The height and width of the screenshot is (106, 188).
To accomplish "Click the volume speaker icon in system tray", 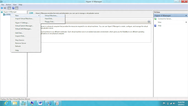I will coord(174,103).
